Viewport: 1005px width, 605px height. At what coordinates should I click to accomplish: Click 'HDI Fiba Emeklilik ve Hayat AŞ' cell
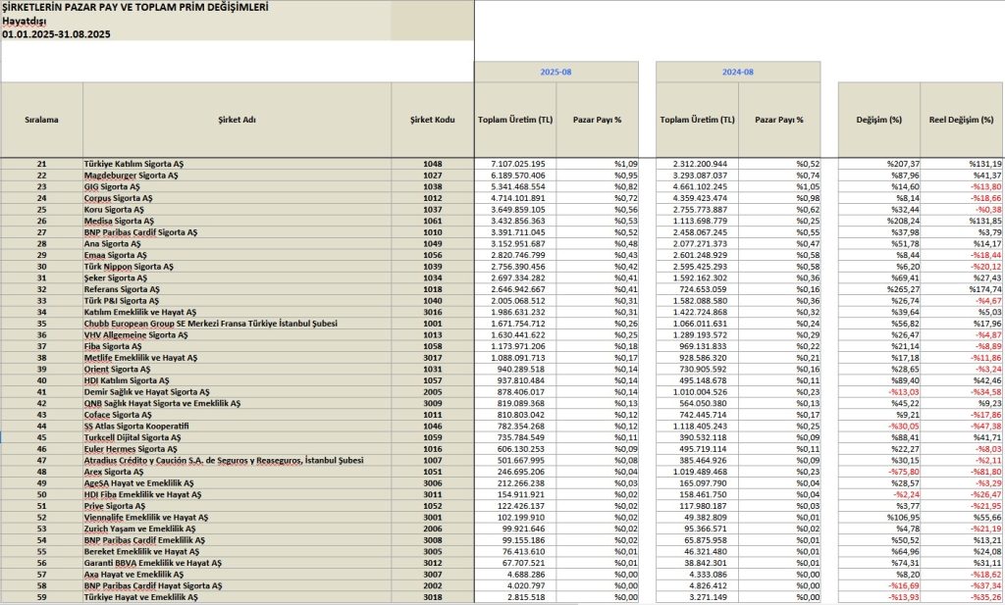click(237, 495)
